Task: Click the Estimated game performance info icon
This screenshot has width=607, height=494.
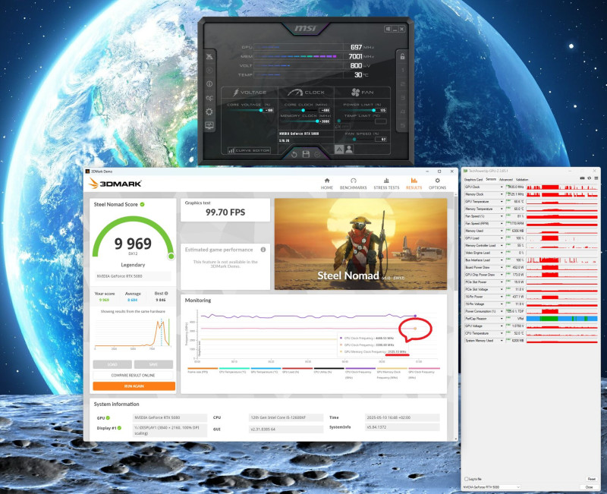Action: point(263,250)
